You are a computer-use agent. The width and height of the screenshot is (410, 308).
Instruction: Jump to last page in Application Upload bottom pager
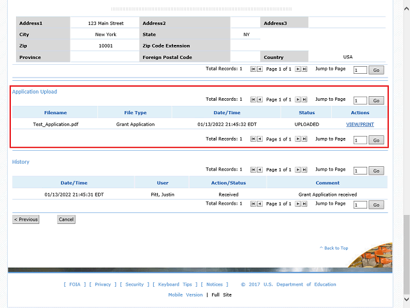coord(304,139)
